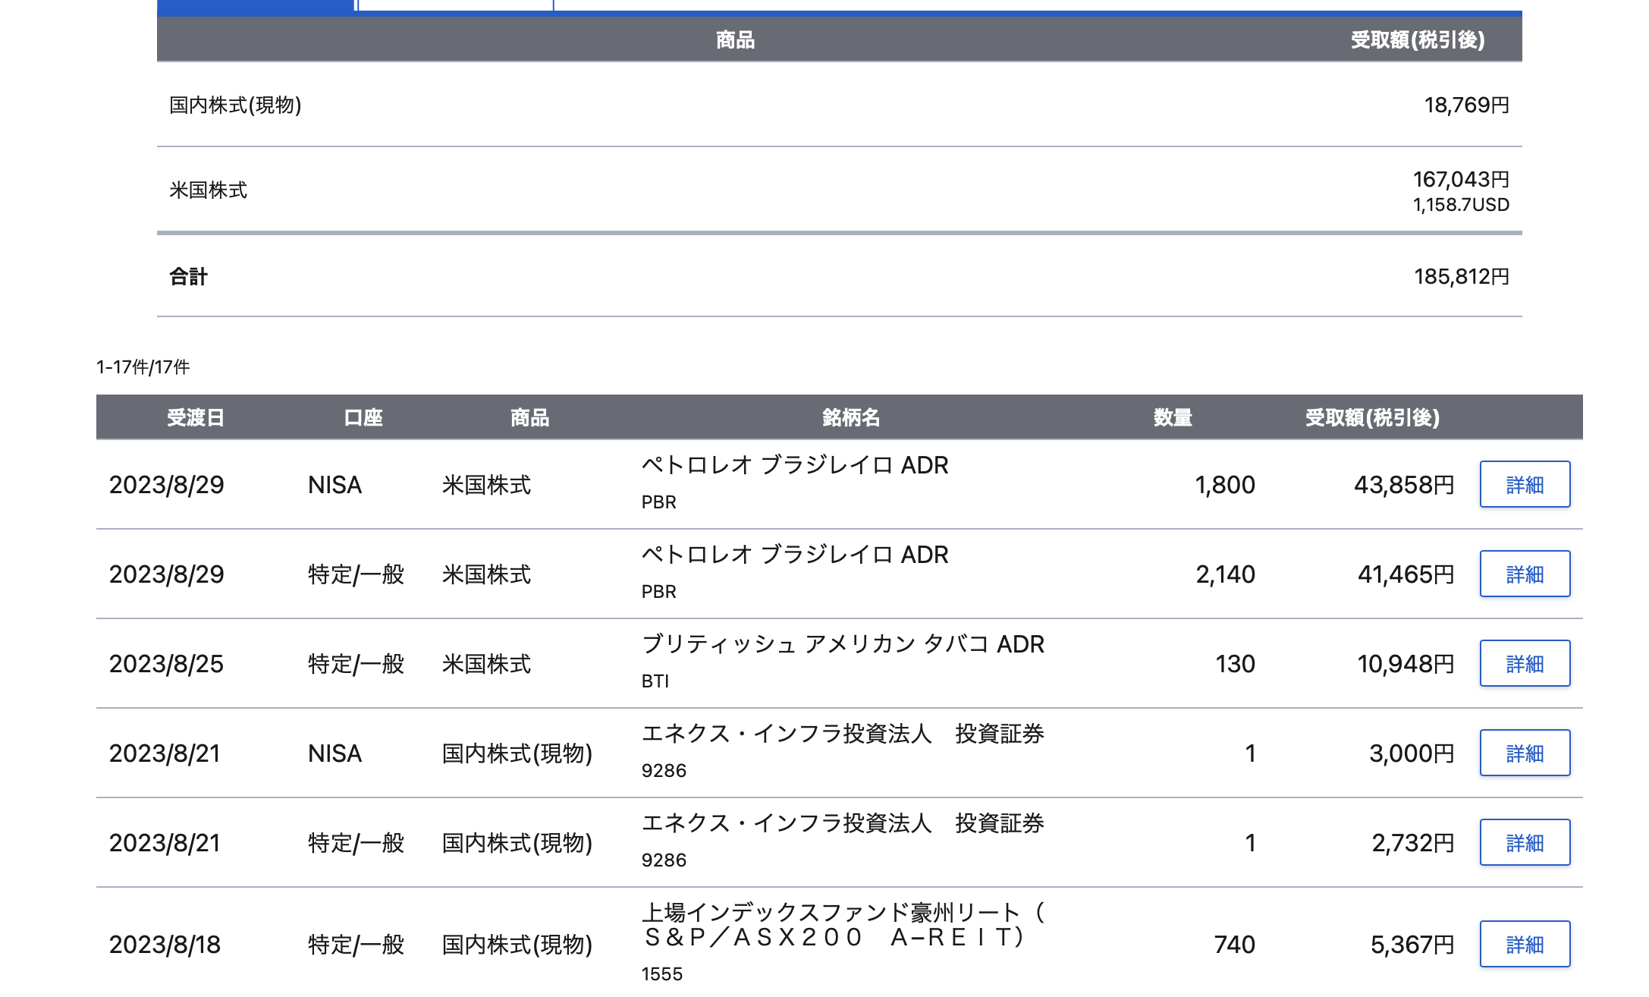Click the 銘柄名 column header

(x=851, y=417)
